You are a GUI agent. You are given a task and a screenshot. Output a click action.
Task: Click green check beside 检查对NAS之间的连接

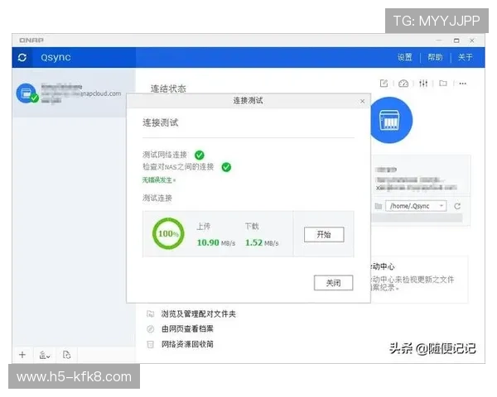[x=226, y=167]
